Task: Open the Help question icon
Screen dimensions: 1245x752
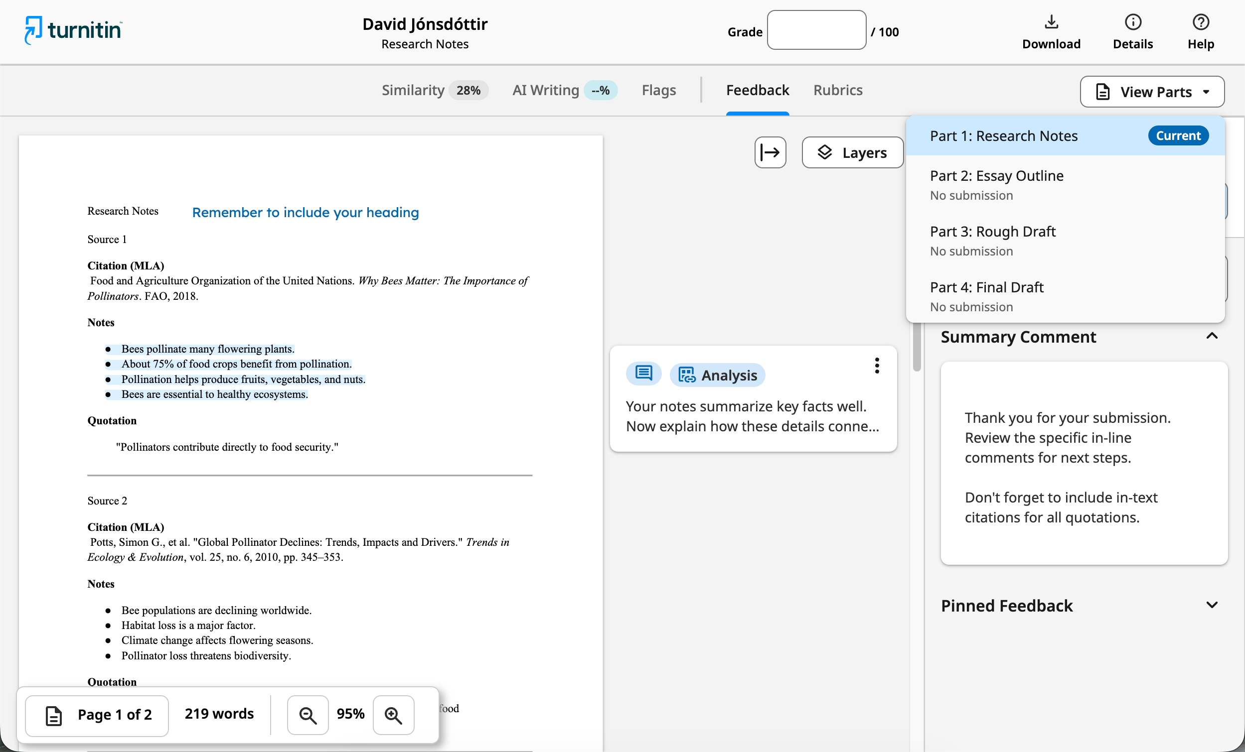Action: (x=1201, y=22)
